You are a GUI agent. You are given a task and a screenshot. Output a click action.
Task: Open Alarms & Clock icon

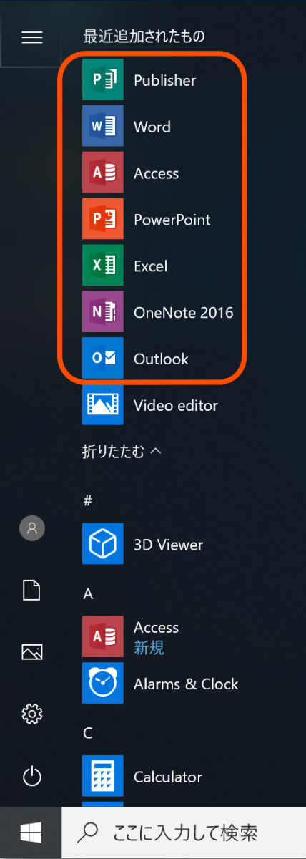[103, 684]
